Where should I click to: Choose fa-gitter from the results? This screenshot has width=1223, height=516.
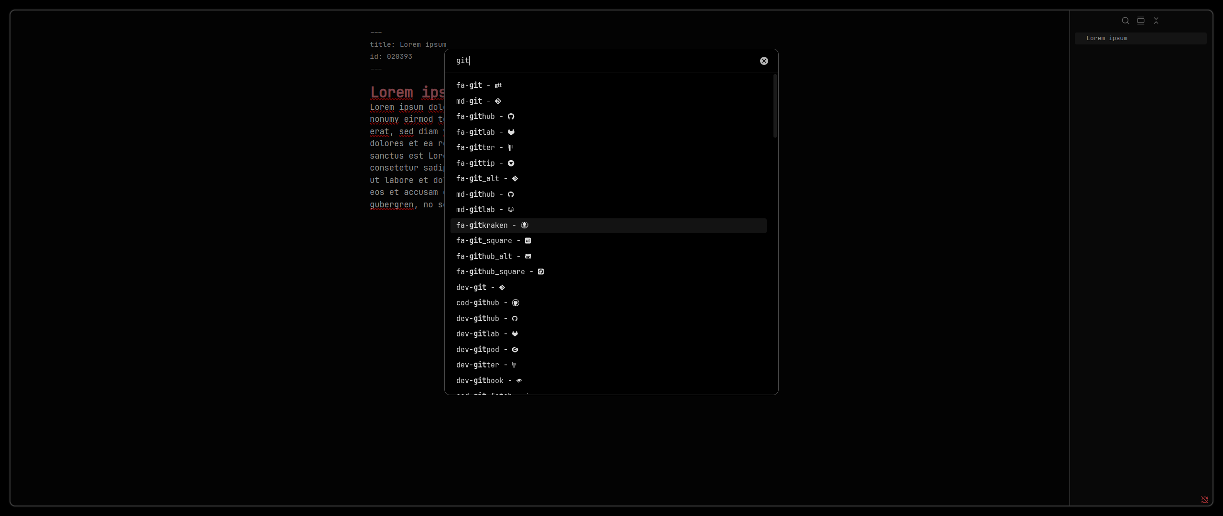click(x=484, y=148)
